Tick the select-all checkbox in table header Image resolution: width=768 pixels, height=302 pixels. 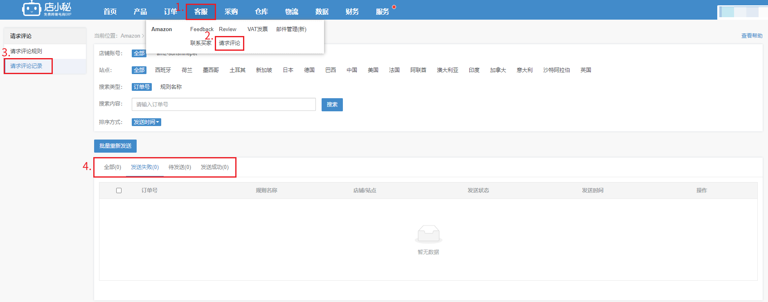tap(119, 190)
